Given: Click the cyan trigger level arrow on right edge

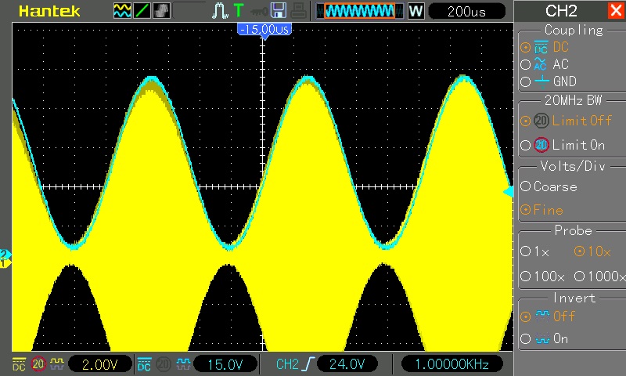Looking at the screenshot, I should [508, 191].
